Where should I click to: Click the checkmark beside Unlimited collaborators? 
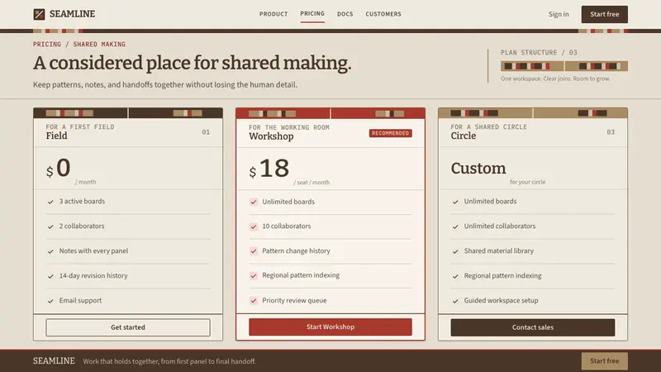click(455, 227)
